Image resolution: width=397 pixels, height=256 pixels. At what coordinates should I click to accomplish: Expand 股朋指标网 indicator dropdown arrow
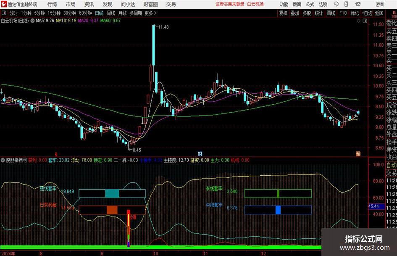pyautogui.click(x=3, y=160)
